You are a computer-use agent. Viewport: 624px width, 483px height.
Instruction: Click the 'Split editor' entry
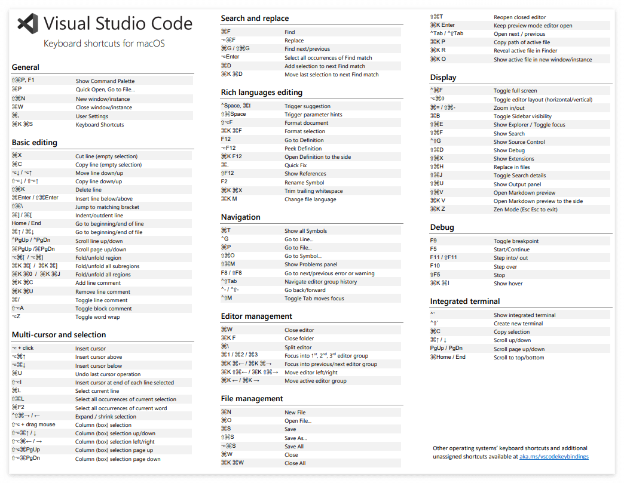(x=298, y=347)
